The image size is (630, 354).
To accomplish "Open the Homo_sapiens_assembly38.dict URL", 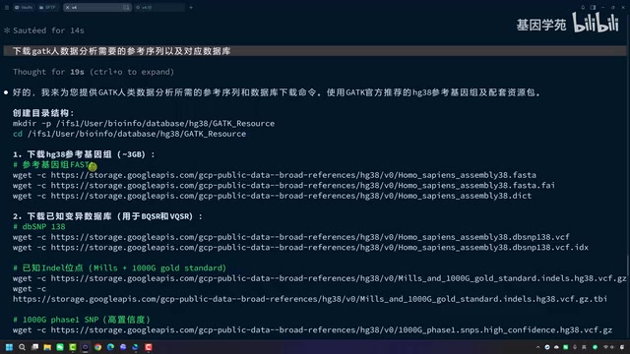I will click(291, 196).
